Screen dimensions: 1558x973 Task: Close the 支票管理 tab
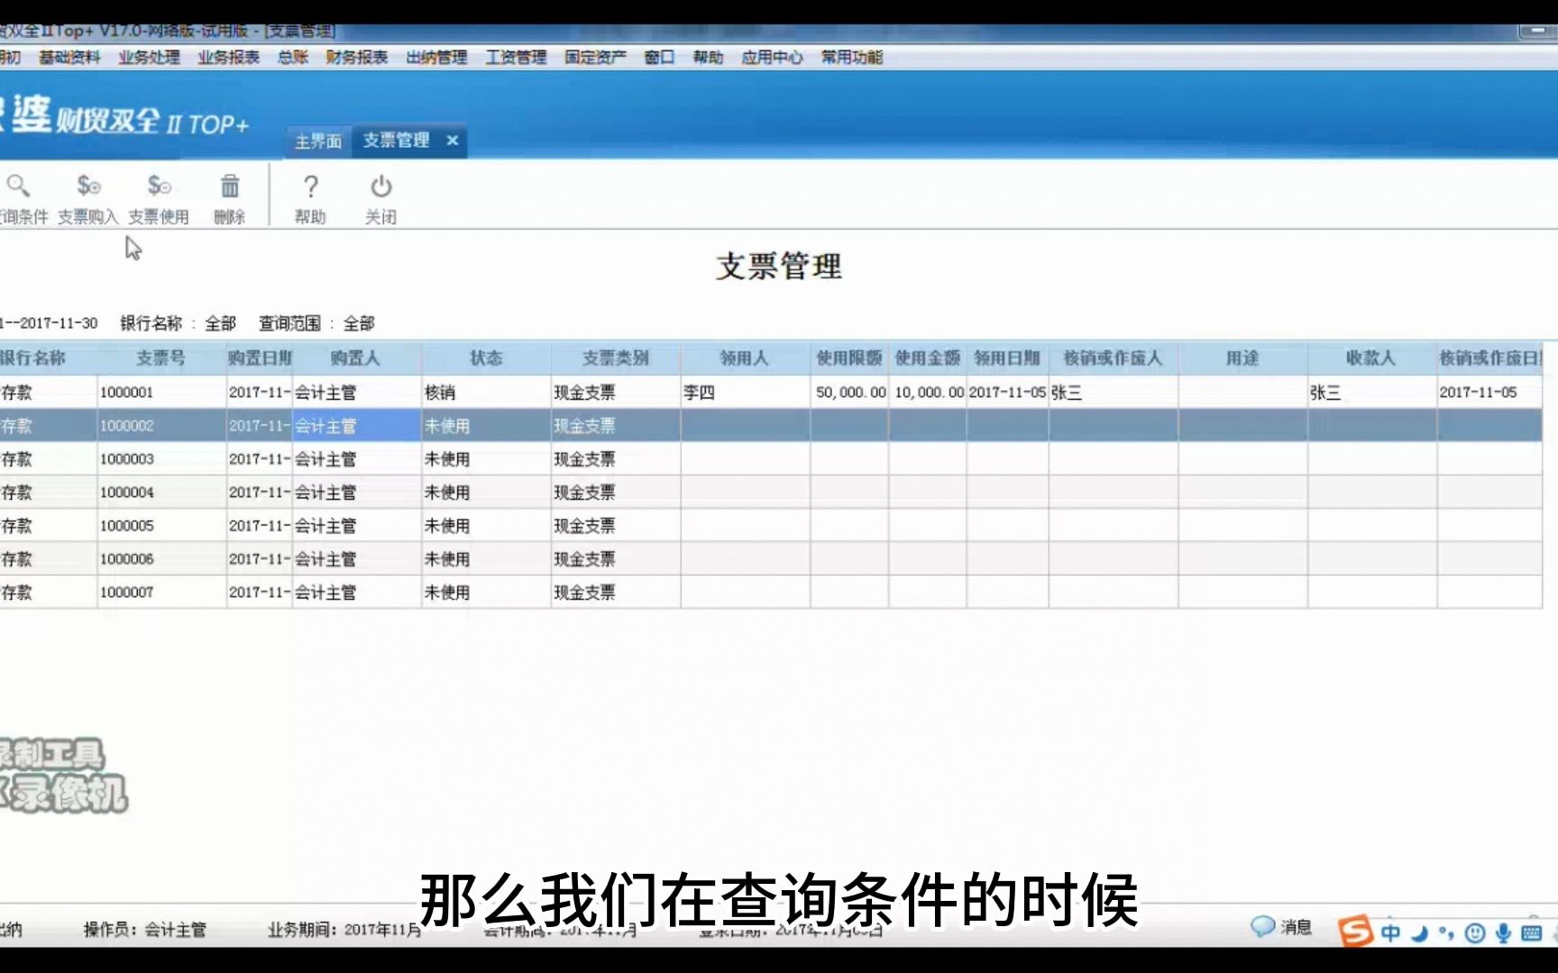point(453,141)
